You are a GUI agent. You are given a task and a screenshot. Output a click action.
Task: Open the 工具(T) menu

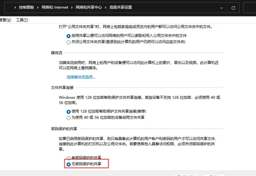pyautogui.click(x=22, y=20)
